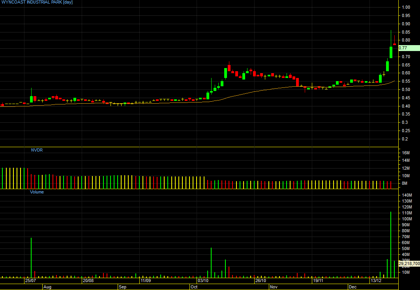The width and height of the screenshot is (420, 290).
Task: Click the Volume panel label
Action: tap(37, 192)
